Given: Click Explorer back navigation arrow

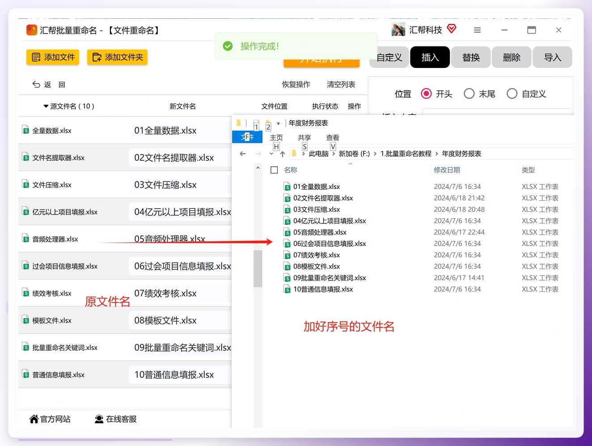Looking at the screenshot, I should [x=243, y=154].
